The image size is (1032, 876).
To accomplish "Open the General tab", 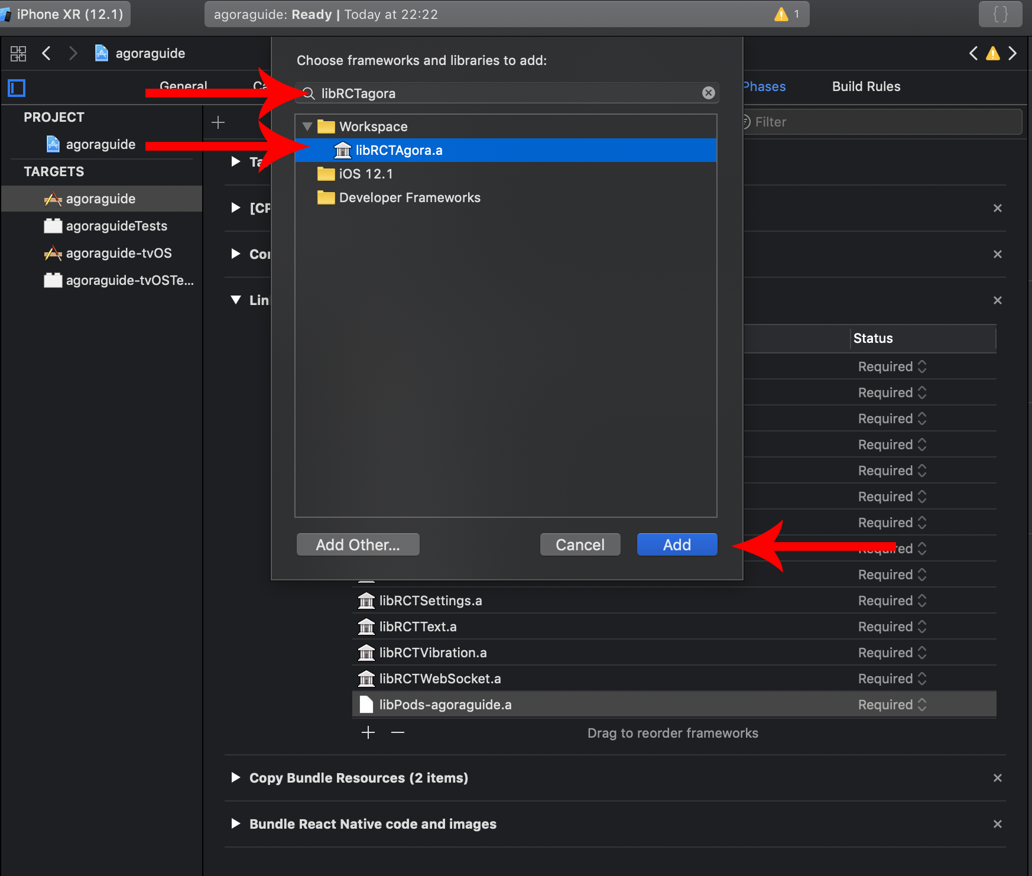I will pos(183,86).
